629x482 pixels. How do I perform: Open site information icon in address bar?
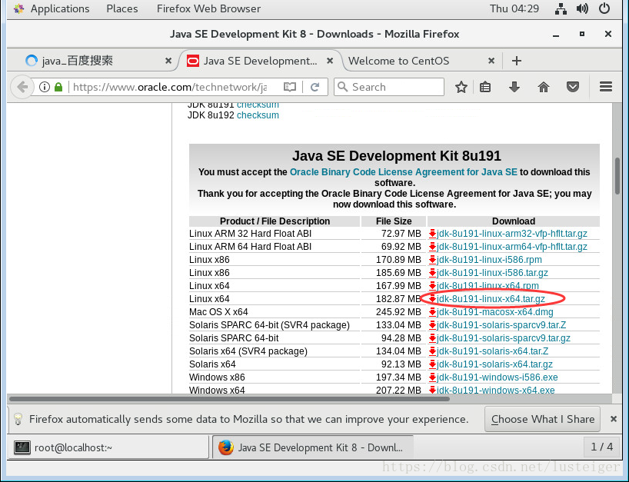[45, 87]
